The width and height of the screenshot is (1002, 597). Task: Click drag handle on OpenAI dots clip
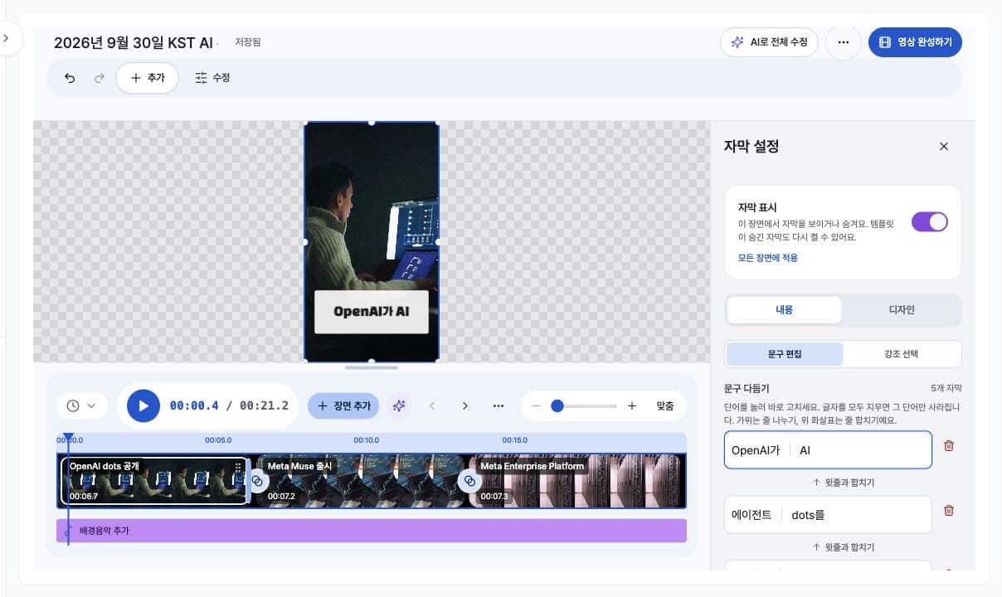point(239,467)
